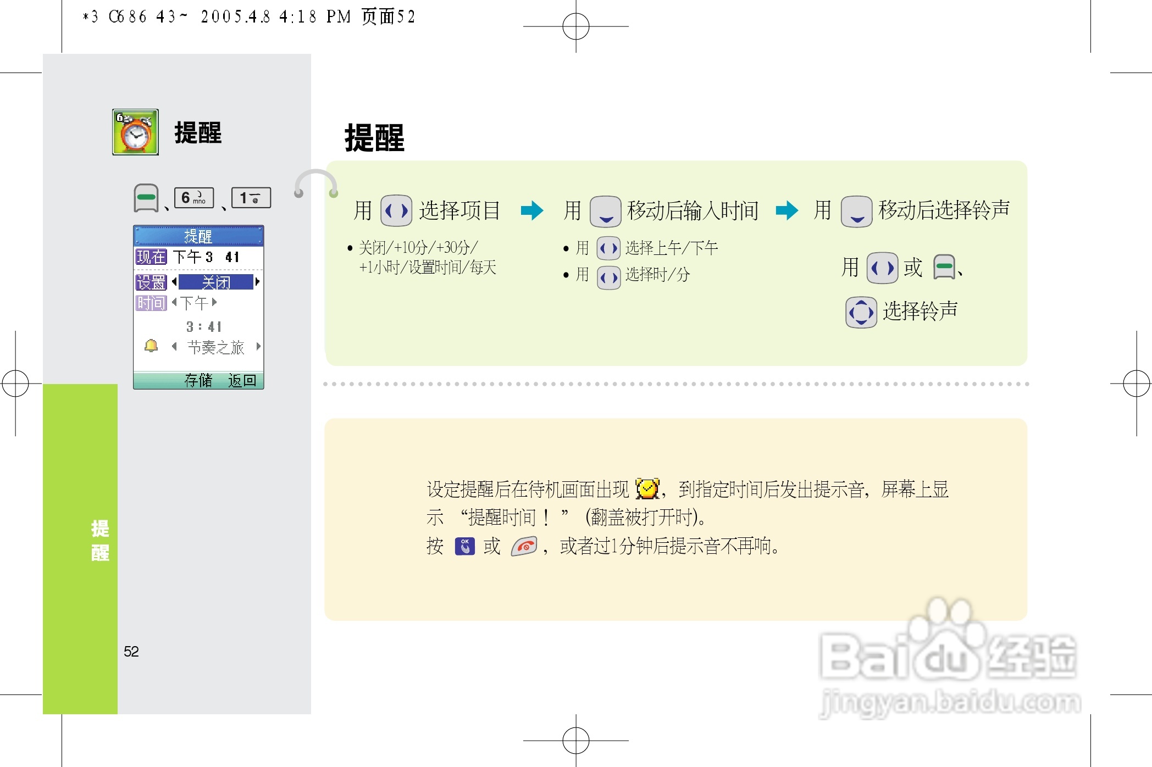Image resolution: width=1152 pixels, height=767 pixels.
Task: Click the bell icon on the phone screen
Action: tap(151, 346)
